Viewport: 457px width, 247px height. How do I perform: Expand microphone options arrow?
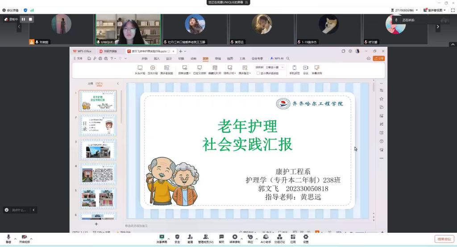point(15,237)
